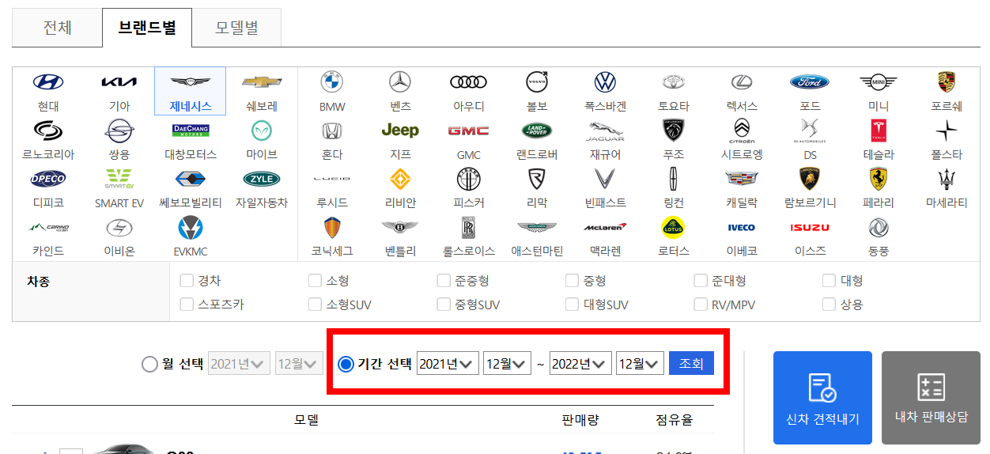Open the end month dropdown of period
The width and height of the screenshot is (990, 454).
point(640,364)
